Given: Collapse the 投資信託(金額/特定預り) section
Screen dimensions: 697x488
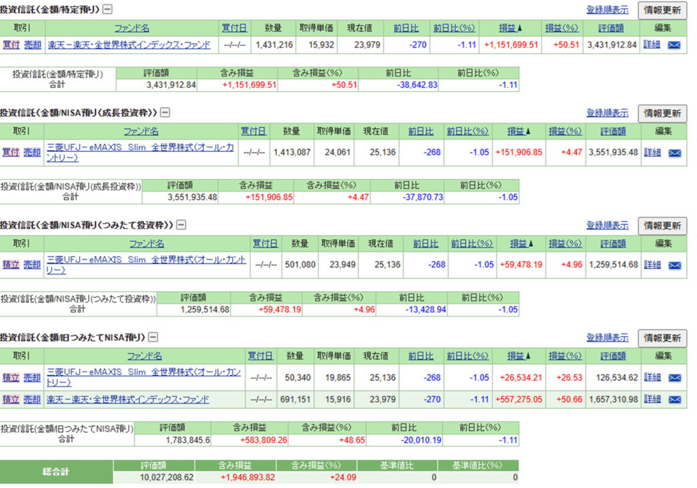Looking at the screenshot, I should coord(108,9).
